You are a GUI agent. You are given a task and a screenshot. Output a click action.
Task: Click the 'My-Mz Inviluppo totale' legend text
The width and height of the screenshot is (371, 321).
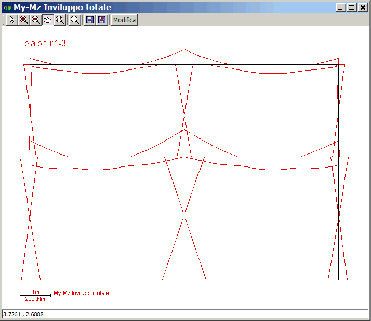(x=81, y=293)
